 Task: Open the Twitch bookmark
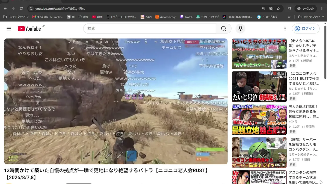pyautogui.click(x=186, y=17)
